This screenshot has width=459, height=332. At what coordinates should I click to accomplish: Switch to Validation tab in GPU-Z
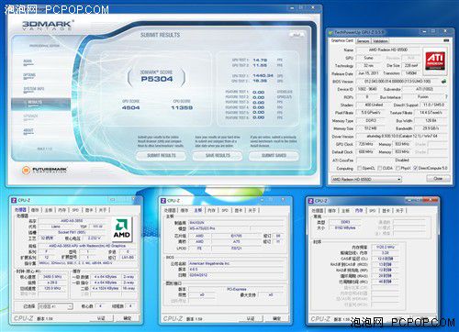[x=380, y=41]
